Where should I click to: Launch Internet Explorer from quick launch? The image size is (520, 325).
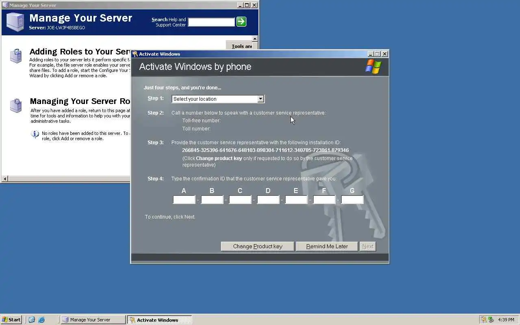click(x=41, y=320)
